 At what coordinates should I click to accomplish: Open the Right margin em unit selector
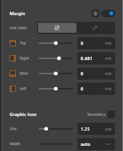pos(108,58)
